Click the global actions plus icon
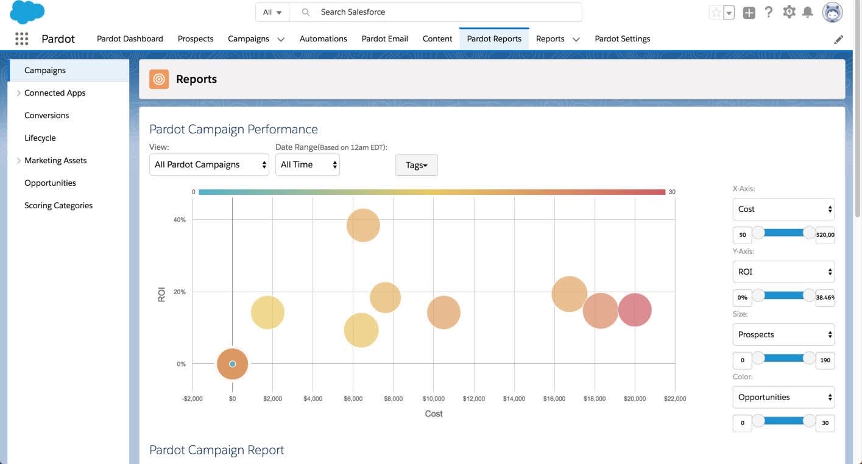 [x=749, y=12]
